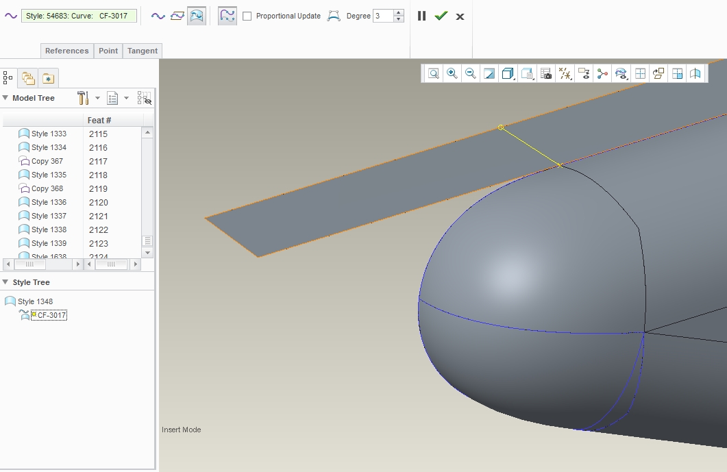Click the Model Tree scroll down arrow
The width and height of the screenshot is (727, 472).
click(147, 253)
